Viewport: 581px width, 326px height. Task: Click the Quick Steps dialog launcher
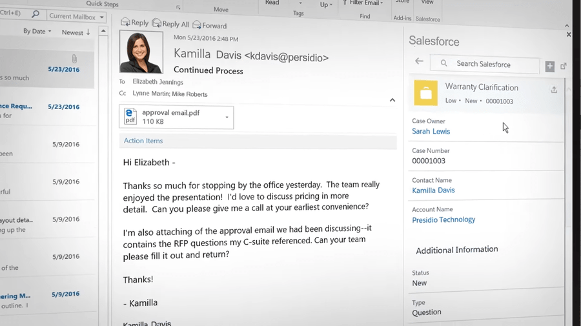tap(178, 7)
